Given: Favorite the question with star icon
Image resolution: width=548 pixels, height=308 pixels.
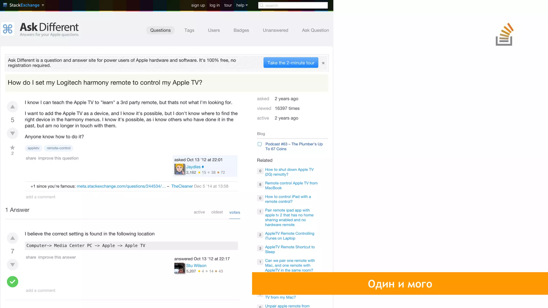Looking at the screenshot, I should click(13, 148).
